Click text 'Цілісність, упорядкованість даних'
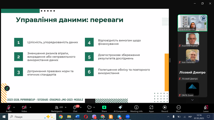 coord(53,42)
